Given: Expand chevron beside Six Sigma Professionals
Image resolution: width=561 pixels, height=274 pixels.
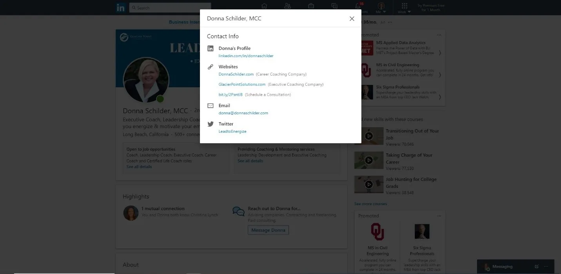Looking at the screenshot, I should (x=440, y=97).
